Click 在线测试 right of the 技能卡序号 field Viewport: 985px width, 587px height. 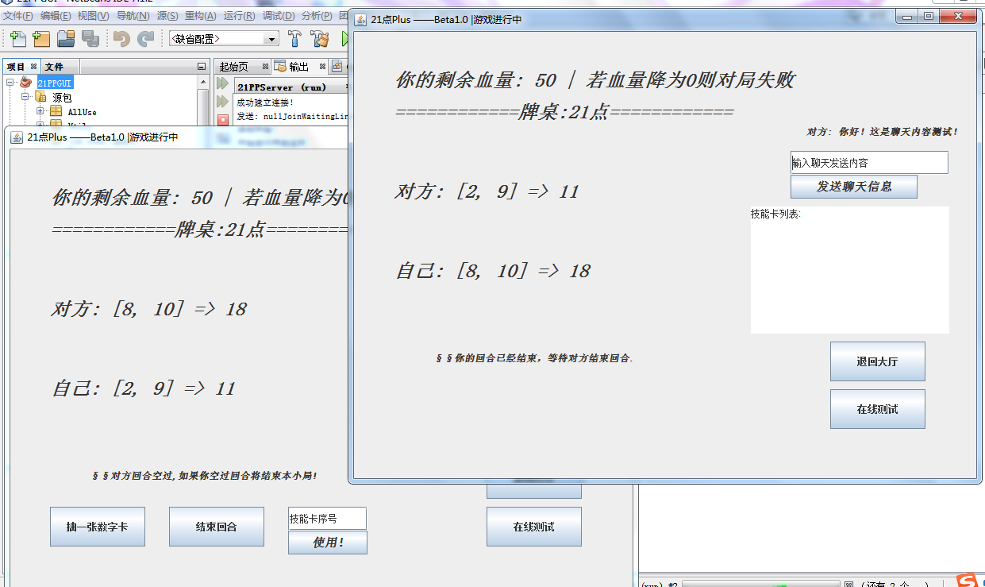click(x=534, y=527)
